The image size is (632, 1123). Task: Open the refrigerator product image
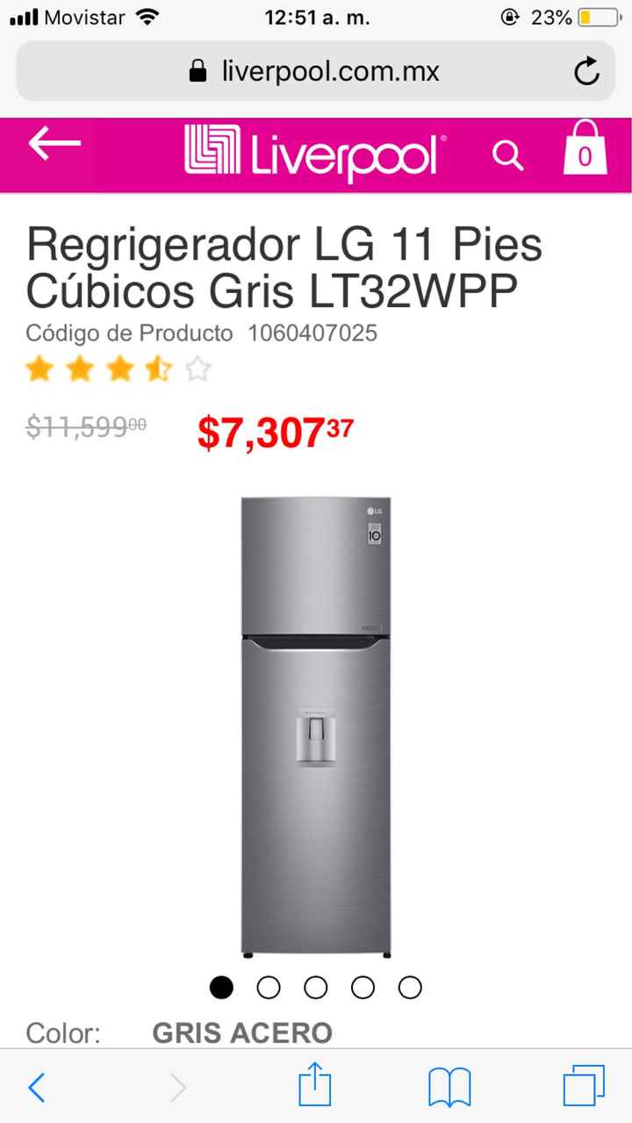coord(316,726)
